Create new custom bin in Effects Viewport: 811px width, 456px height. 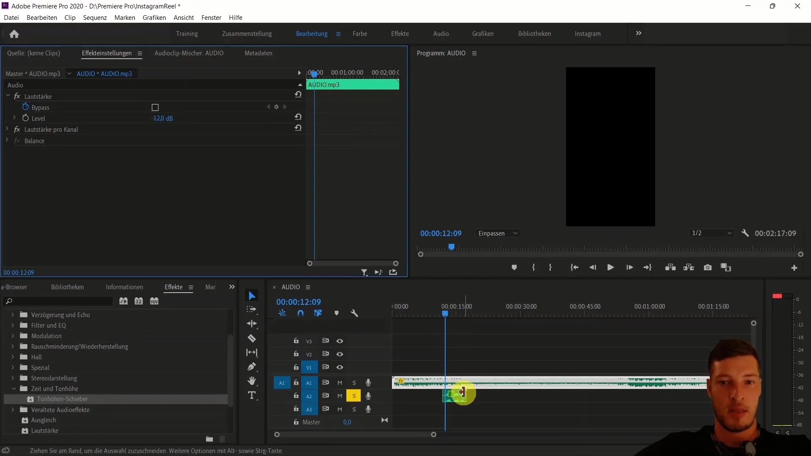pyautogui.click(x=210, y=439)
